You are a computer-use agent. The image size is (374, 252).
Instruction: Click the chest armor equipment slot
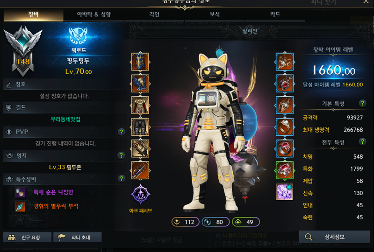click(140, 105)
